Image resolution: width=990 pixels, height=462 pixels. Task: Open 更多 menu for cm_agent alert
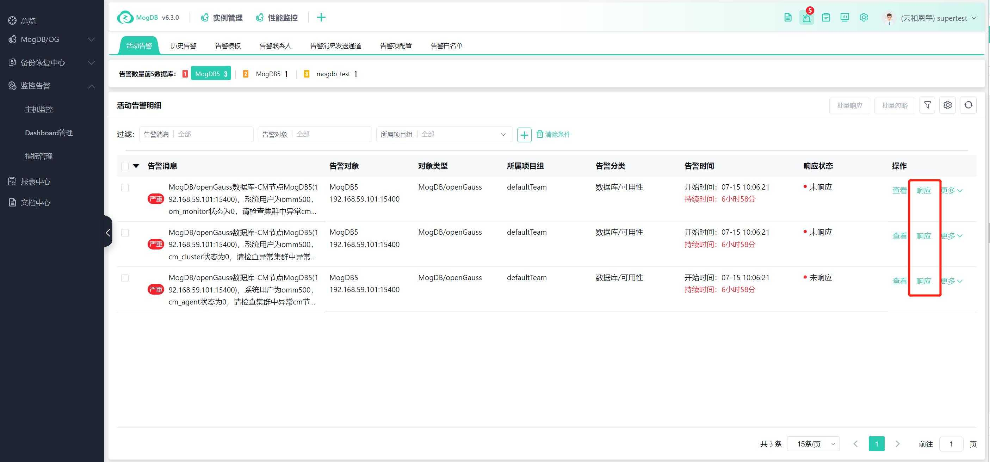(952, 281)
